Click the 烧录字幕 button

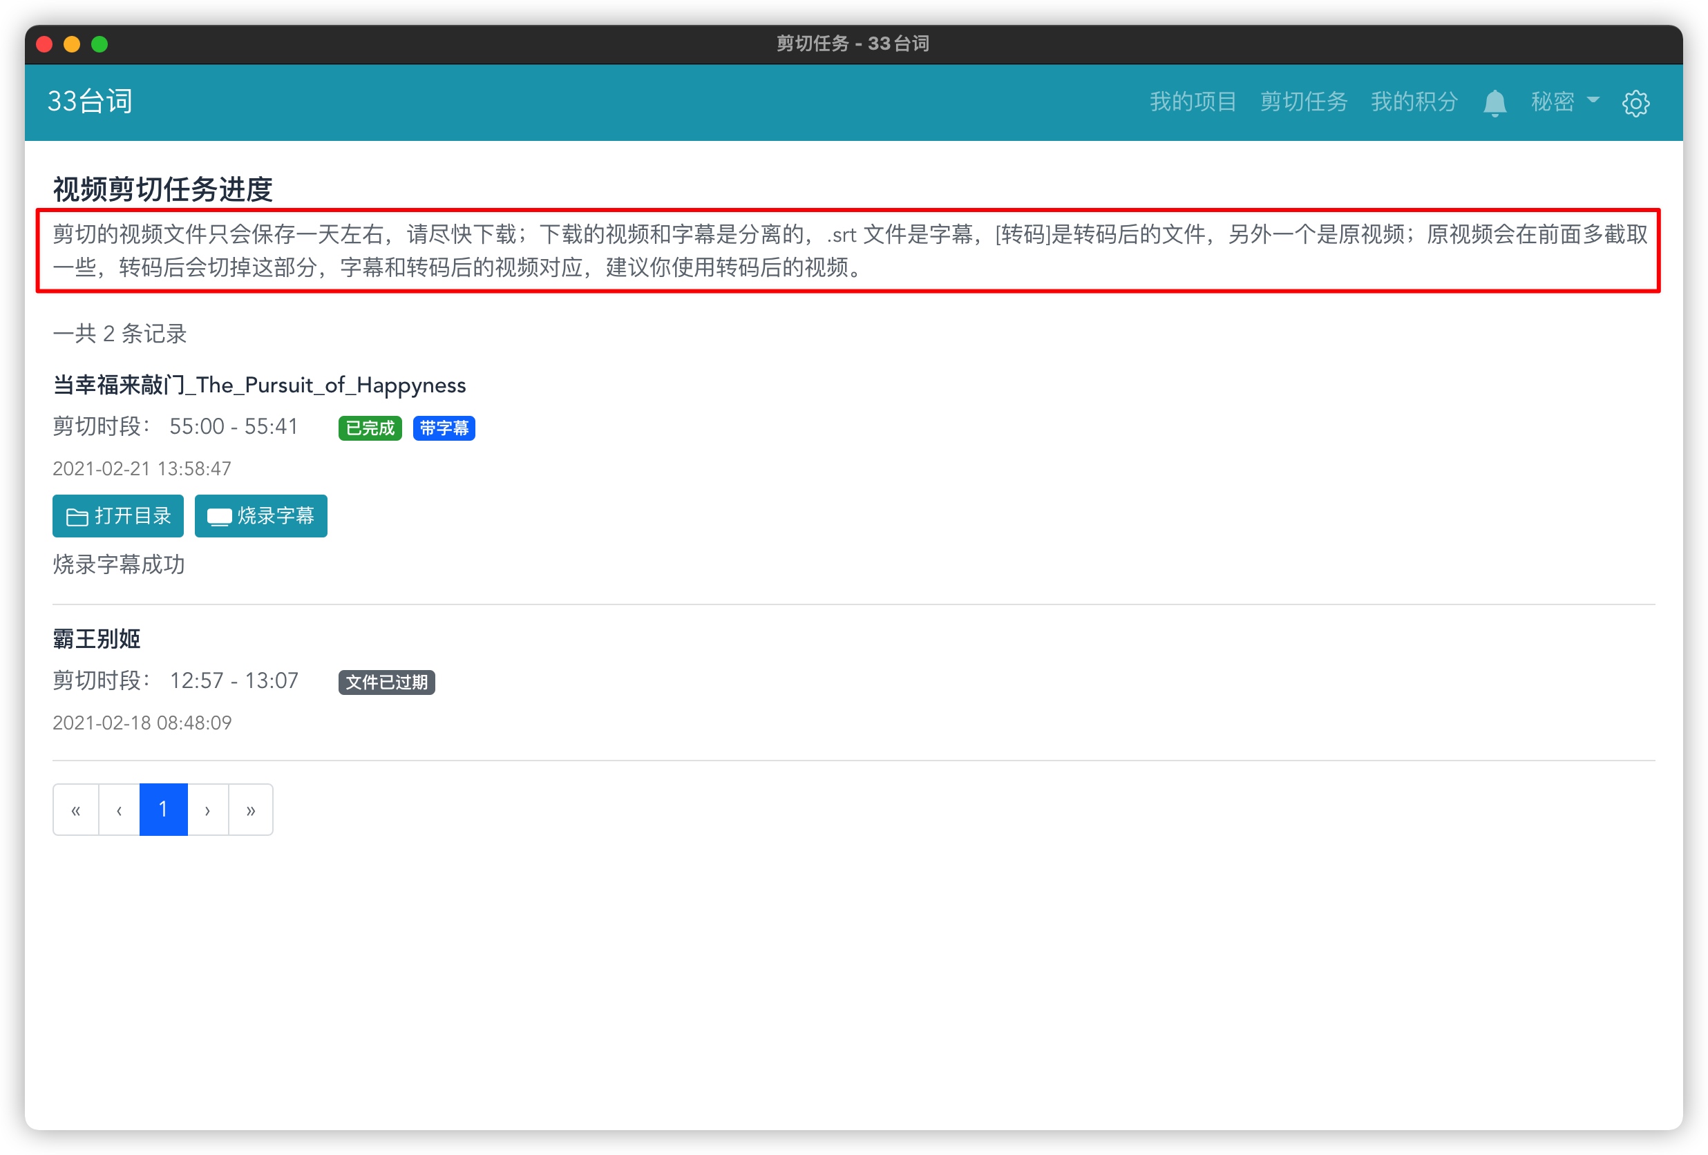261,516
